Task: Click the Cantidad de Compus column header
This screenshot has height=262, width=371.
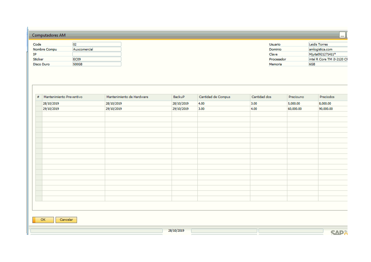Action: [224, 97]
